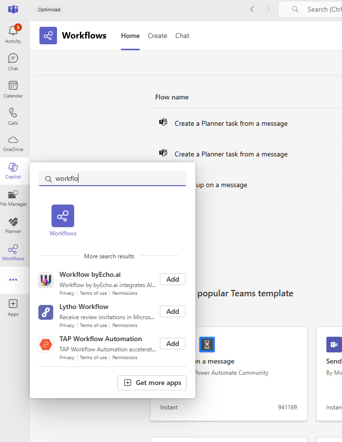Click the Workflows header app icon

[48, 36]
